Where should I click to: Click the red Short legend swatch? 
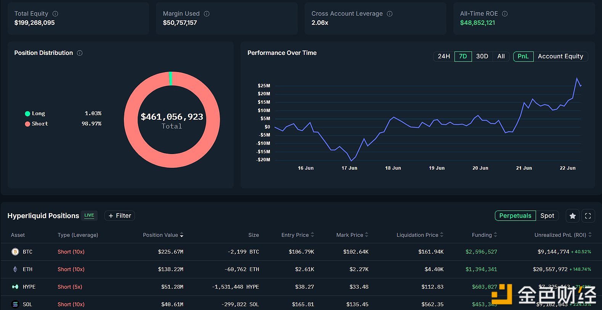(x=27, y=124)
